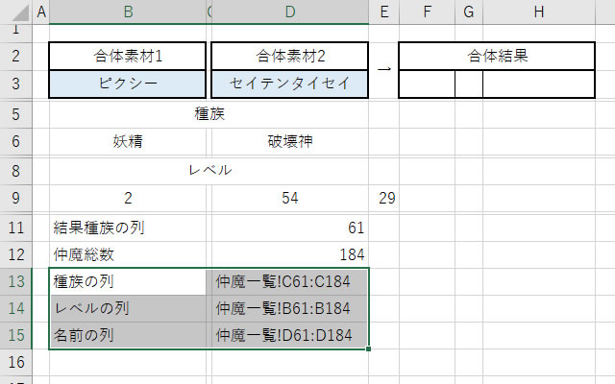Screen dimensions: 615x384
Task: Select the value 61 cell
Action: click(290, 228)
